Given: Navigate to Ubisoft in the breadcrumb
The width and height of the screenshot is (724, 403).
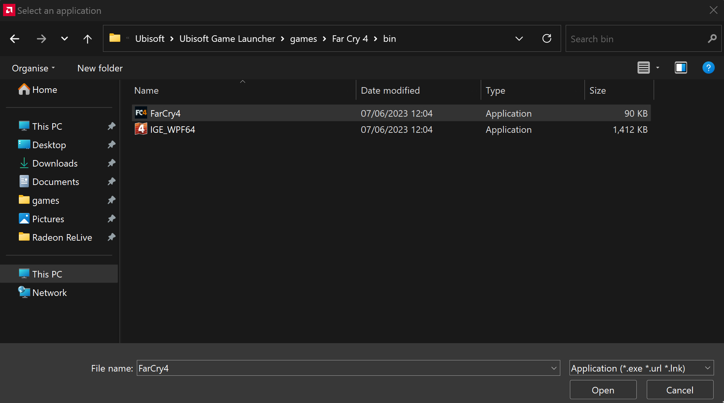Looking at the screenshot, I should 150,39.
